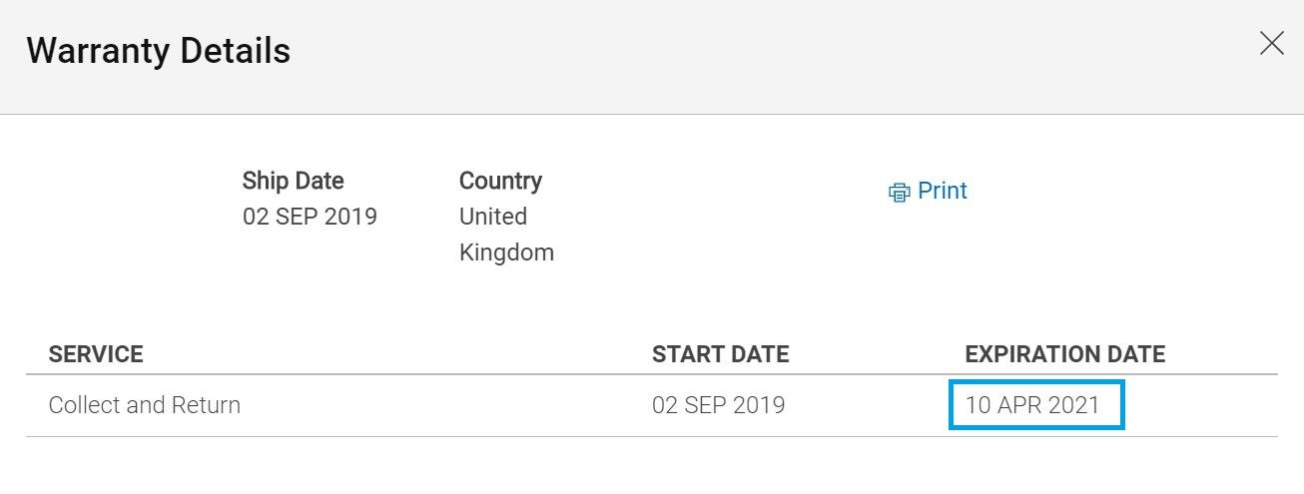Select the word Kingdom under Country
Screen dimensions: 1304x494
click(x=506, y=252)
